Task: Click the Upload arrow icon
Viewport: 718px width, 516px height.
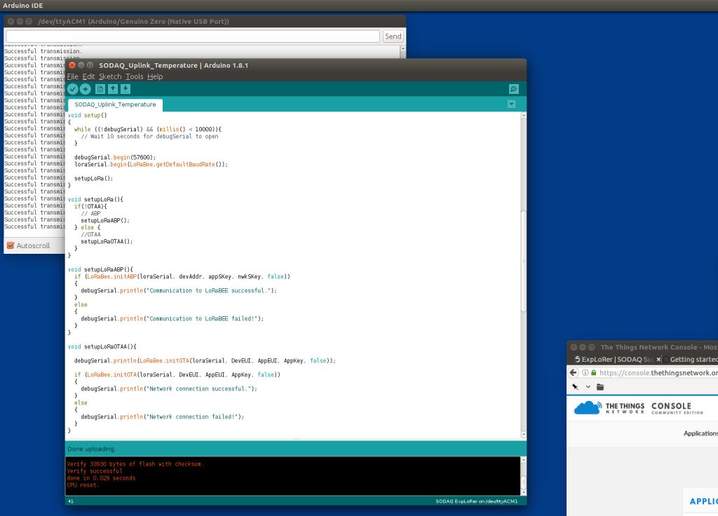Action: (85, 89)
